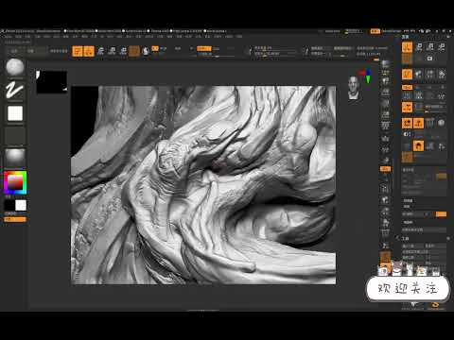Open the small black canvas preview thumbnail
This screenshot has height=340, width=454.
pyautogui.click(x=52, y=82)
